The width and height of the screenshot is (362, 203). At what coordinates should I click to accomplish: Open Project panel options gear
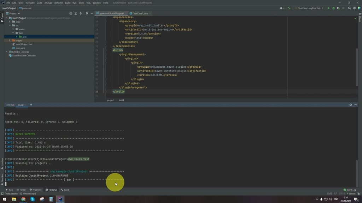87,14
